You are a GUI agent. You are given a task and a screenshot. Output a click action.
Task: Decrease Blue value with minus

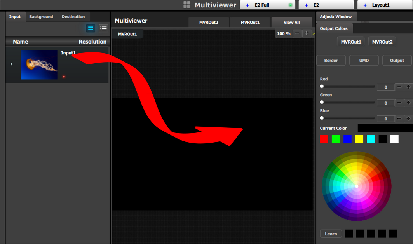399,119
